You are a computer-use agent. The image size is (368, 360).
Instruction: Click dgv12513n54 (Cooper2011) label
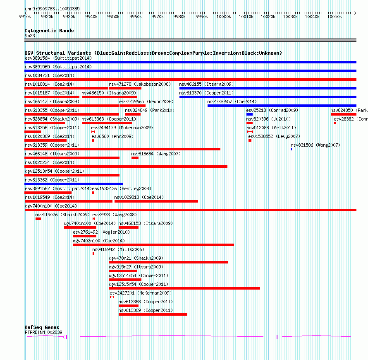point(55,171)
